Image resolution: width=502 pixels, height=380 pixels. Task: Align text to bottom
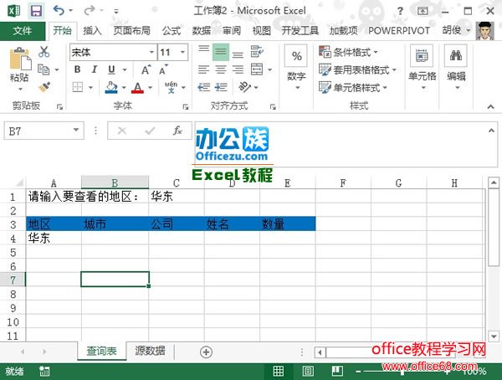[x=238, y=54]
